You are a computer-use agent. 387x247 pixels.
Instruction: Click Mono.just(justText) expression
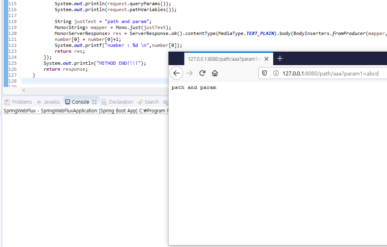click(142, 27)
